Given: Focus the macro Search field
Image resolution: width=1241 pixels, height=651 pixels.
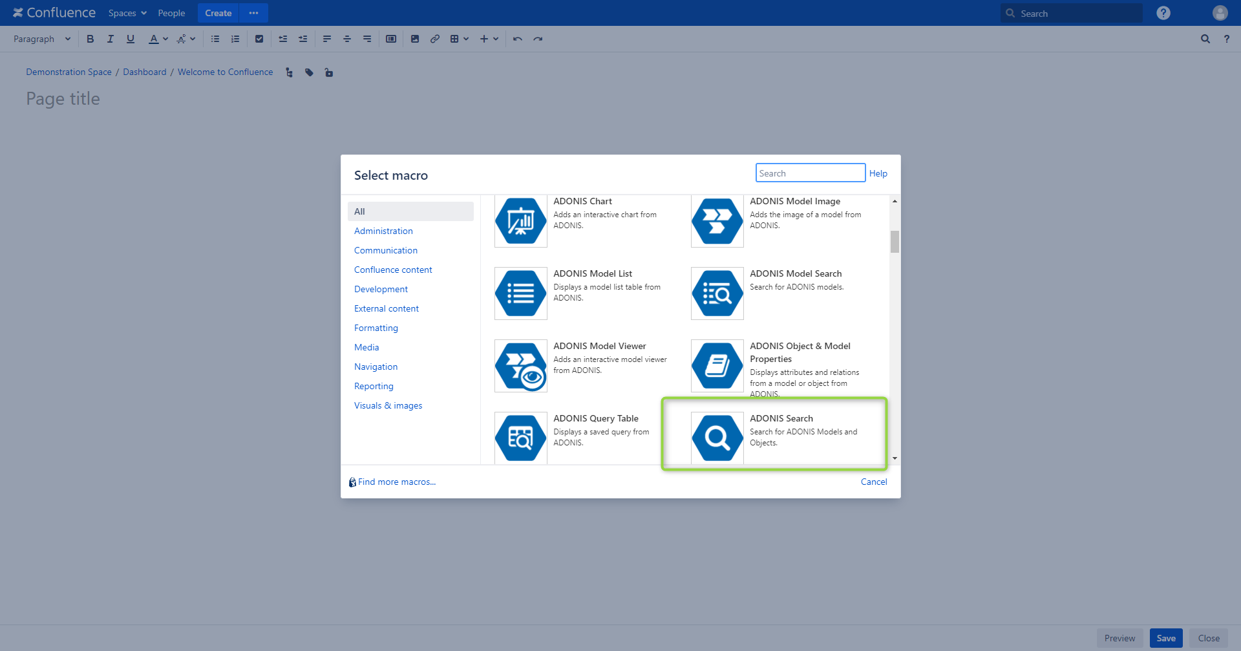Looking at the screenshot, I should click(810, 173).
